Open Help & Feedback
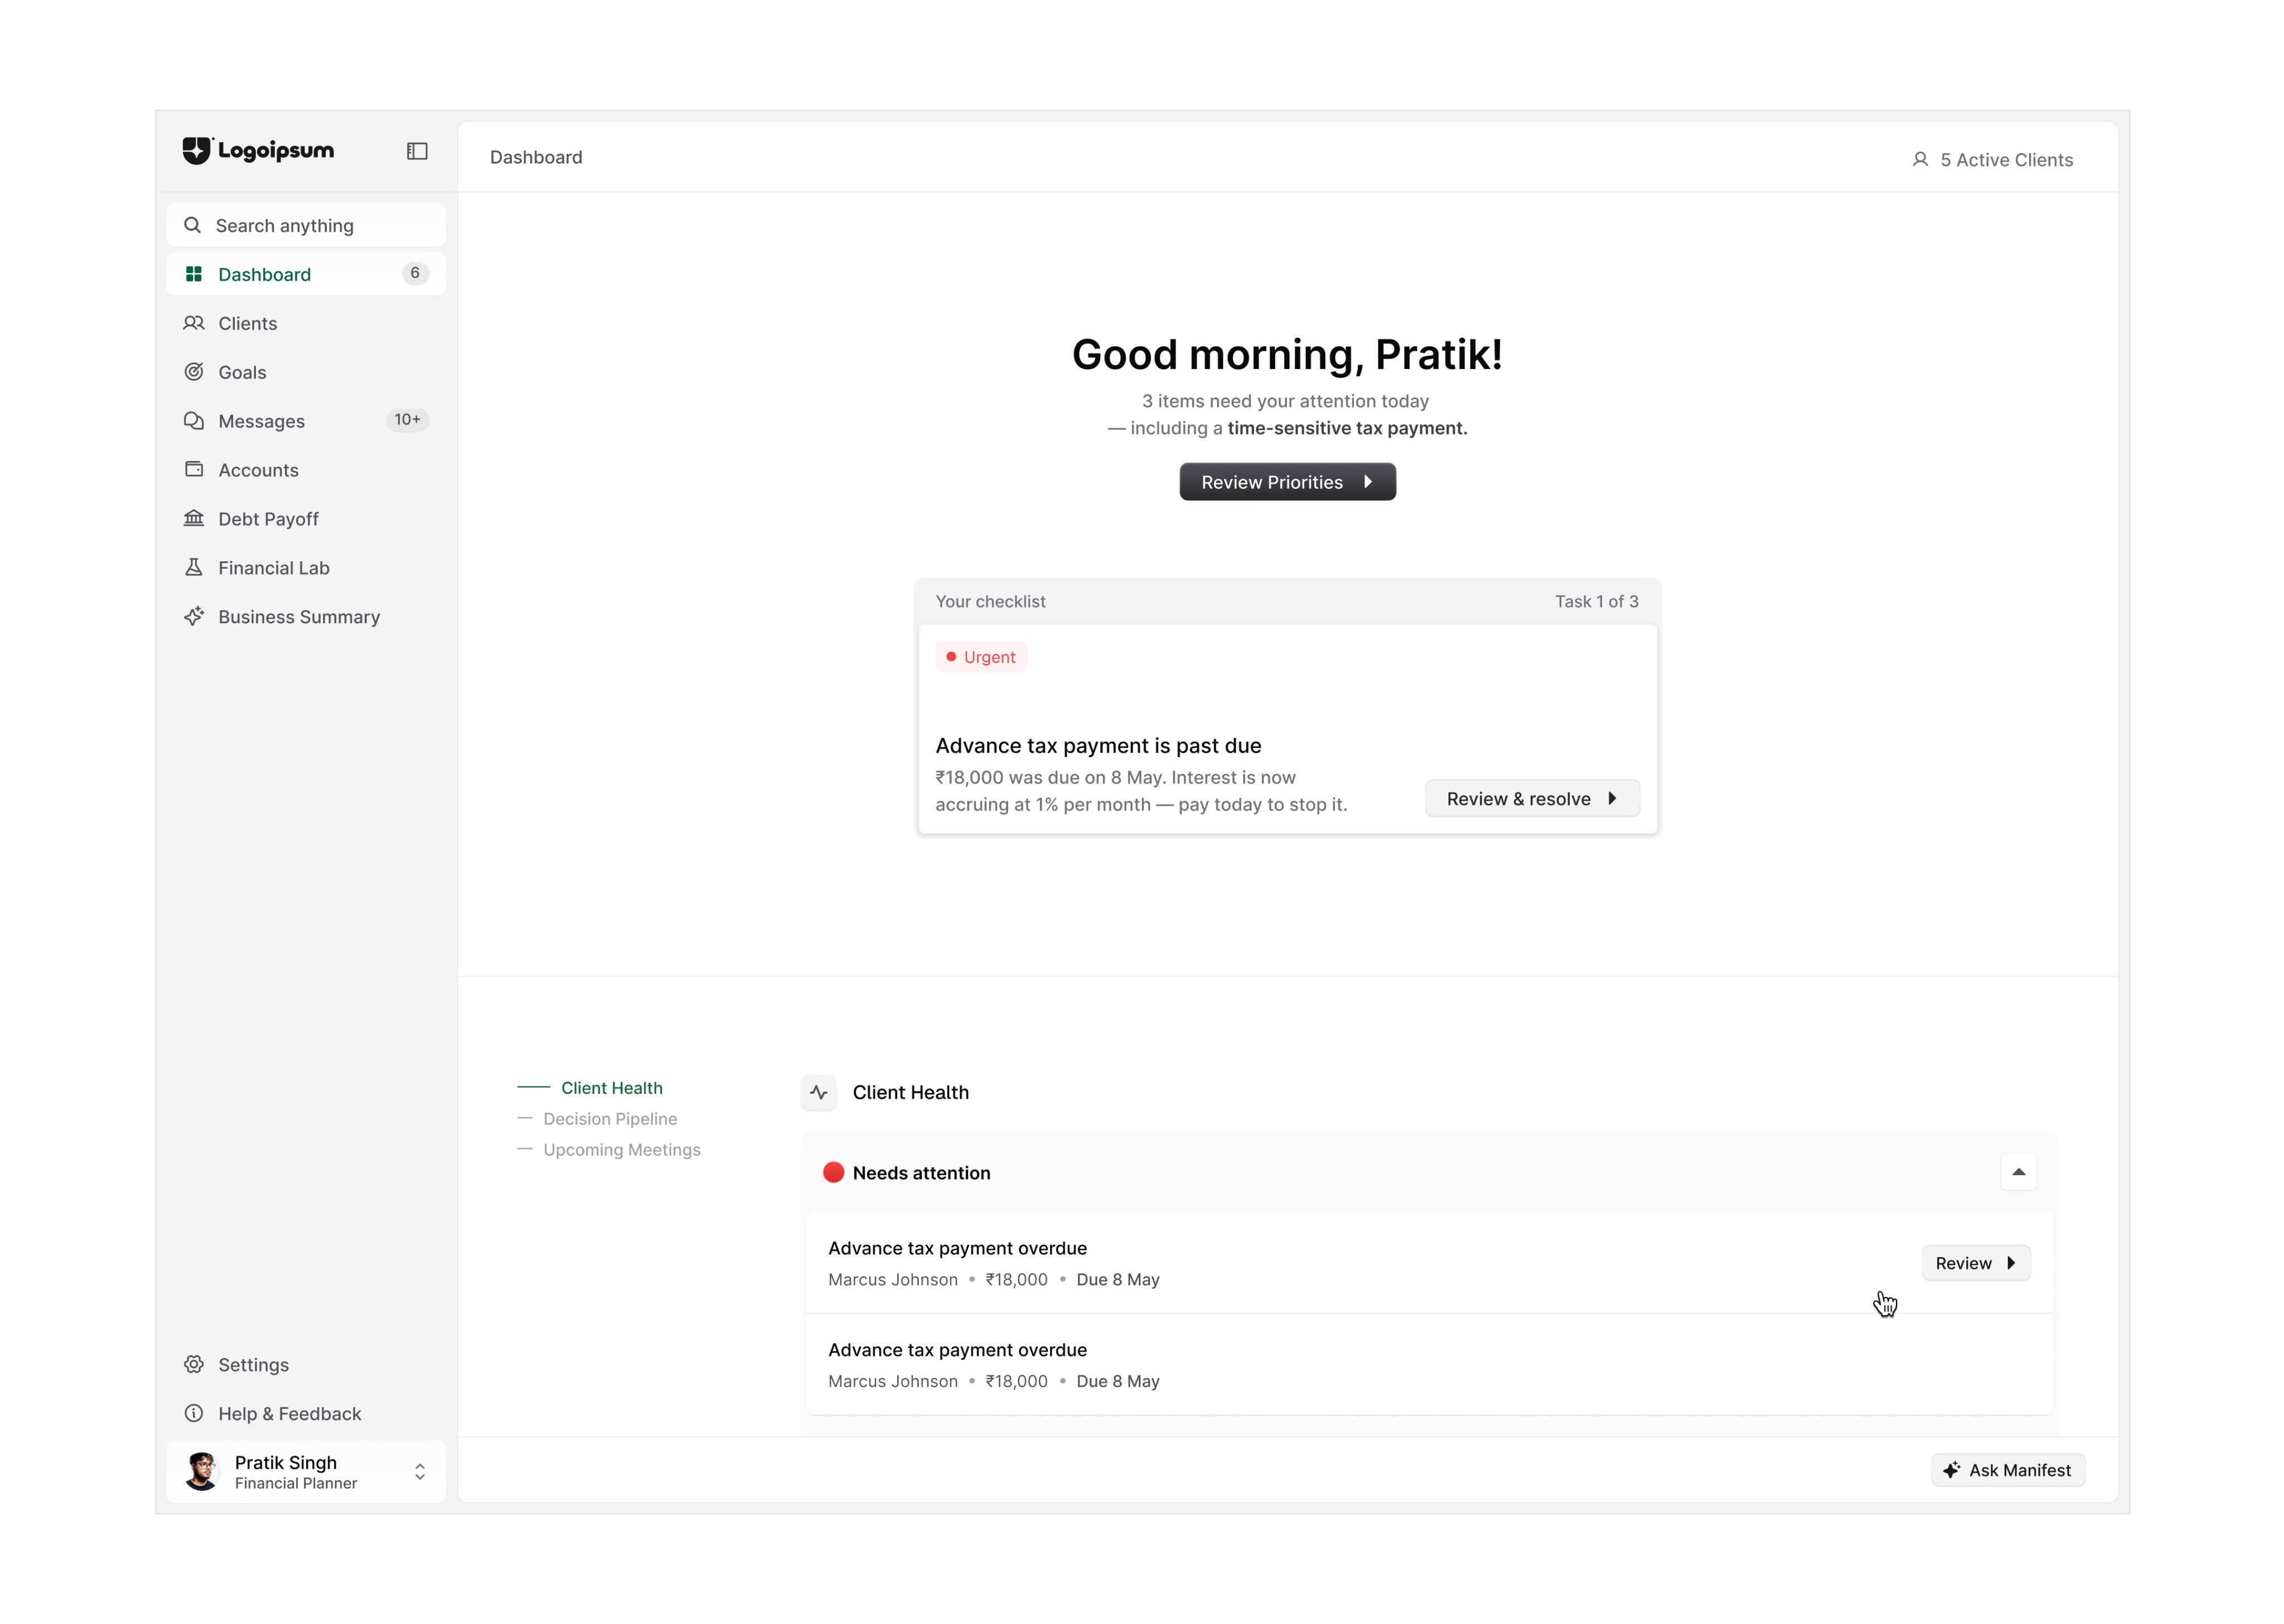Viewport: 2284px width, 1624px height. [x=306, y=1414]
